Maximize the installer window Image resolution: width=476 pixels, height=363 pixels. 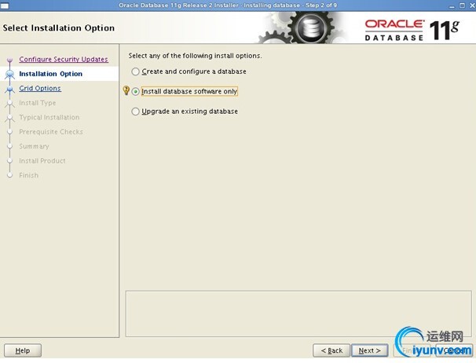[x=462, y=5]
